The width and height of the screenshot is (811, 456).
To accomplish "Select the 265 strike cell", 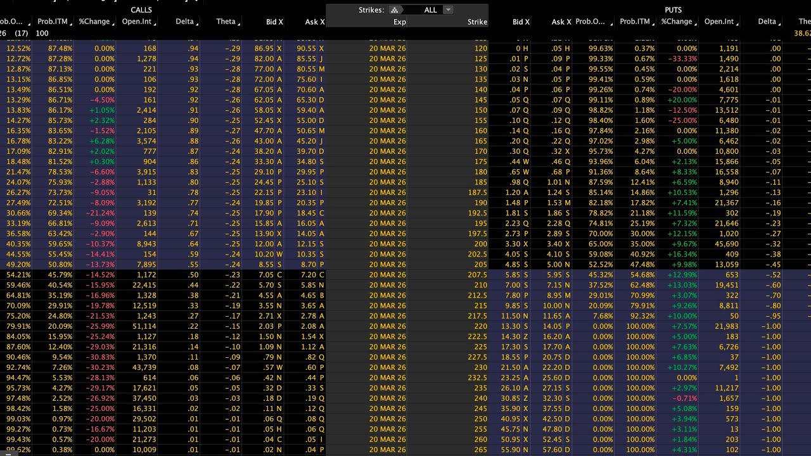I will (x=481, y=450).
